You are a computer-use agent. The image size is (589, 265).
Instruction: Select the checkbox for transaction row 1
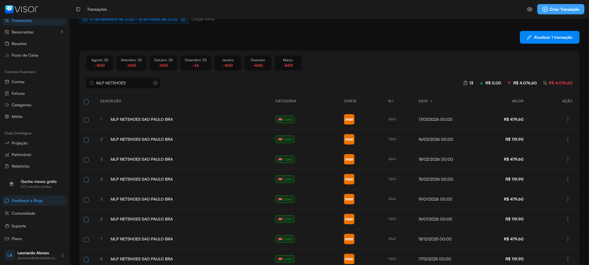(86, 120)
